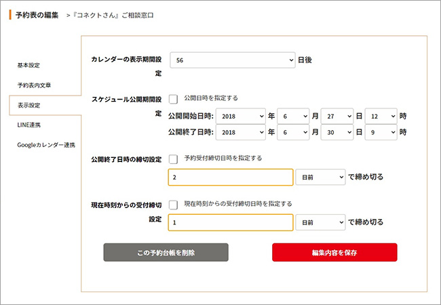Viewport: 441px width, 305px height.
Task: Open the 公開終了日時 hour dropdown showing 9
Action: [380, 131]
